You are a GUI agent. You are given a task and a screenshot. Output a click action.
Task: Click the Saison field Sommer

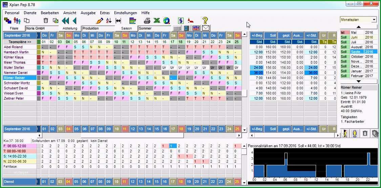pyautogui.click(x=154, y=28)
